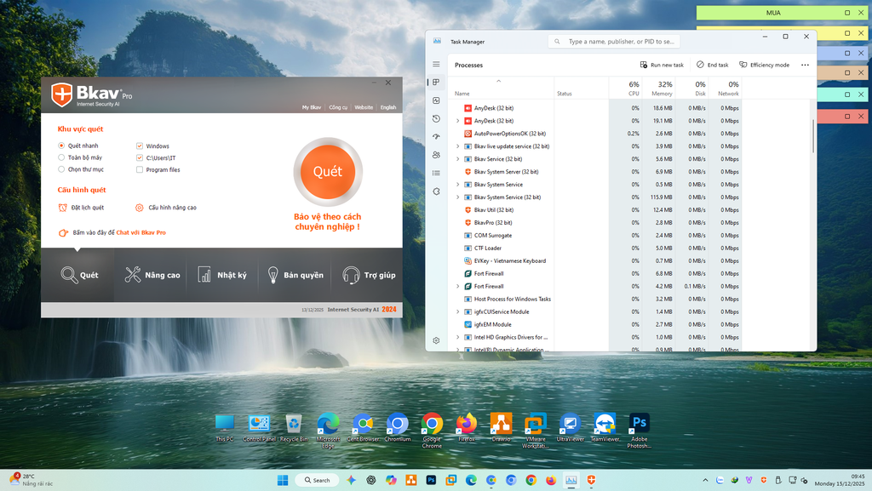This screenshot has height=491, width=872.
Task: Open Google Chrome desktop shortcut
Action: (x=432, y=430)
